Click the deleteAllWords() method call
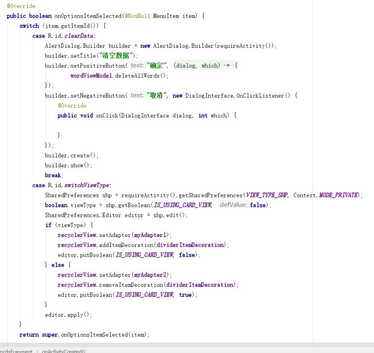 click(x=140, y=76)
